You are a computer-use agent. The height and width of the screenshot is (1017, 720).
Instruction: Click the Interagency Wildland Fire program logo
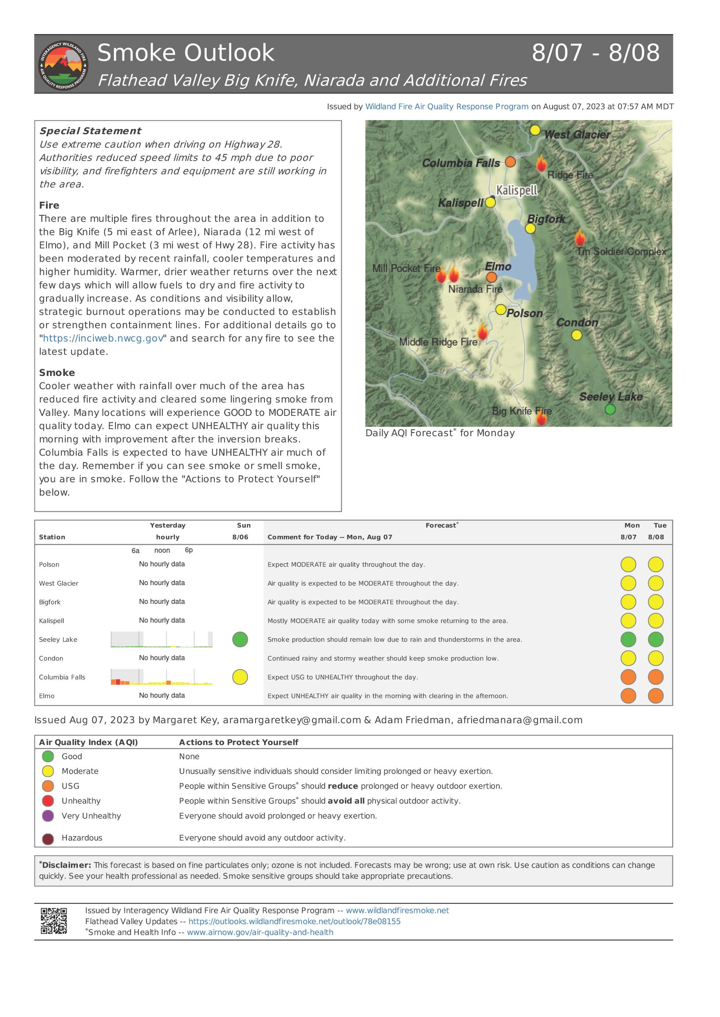point(63,65)
